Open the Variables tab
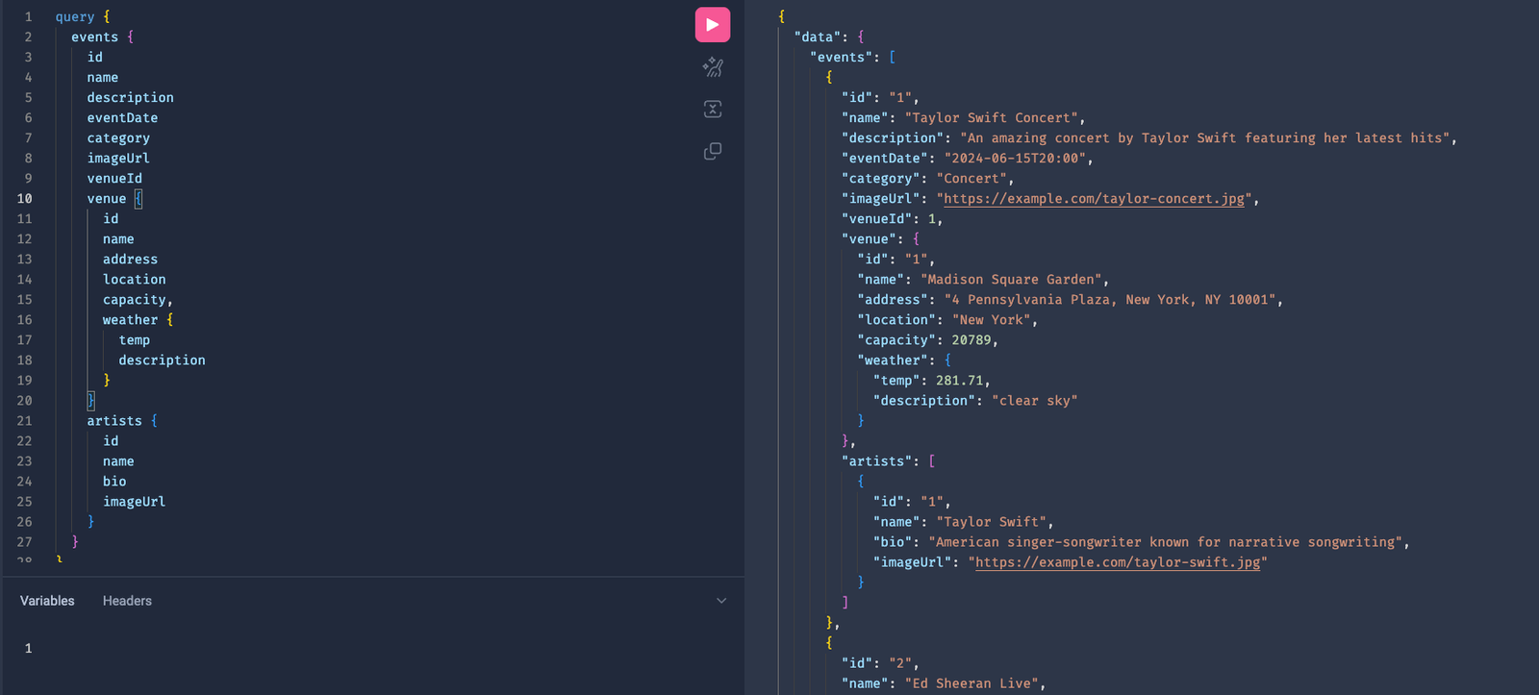Screen dimensions: 1539x695 click(47, 601)
